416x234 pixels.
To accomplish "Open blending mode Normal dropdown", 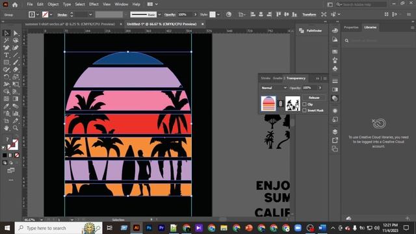I will click(274, 88).
